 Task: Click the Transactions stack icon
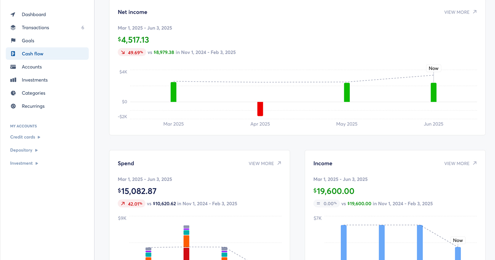13,28
